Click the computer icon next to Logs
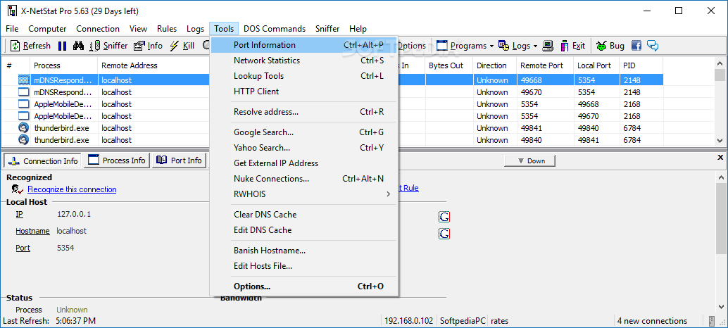This screenshot has height=328, width=728. [x=548, y=46]
